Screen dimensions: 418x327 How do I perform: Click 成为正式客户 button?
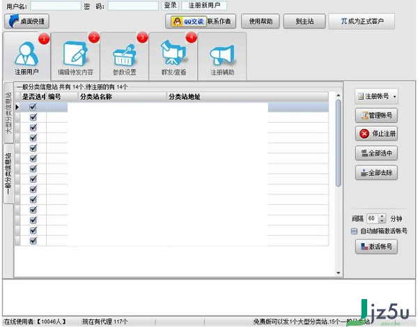point(362,22)
